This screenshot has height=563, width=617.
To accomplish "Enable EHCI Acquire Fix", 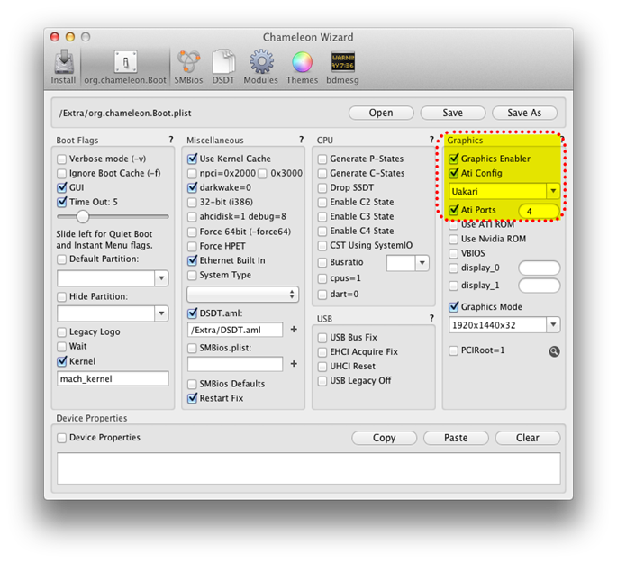I will 322,351.
